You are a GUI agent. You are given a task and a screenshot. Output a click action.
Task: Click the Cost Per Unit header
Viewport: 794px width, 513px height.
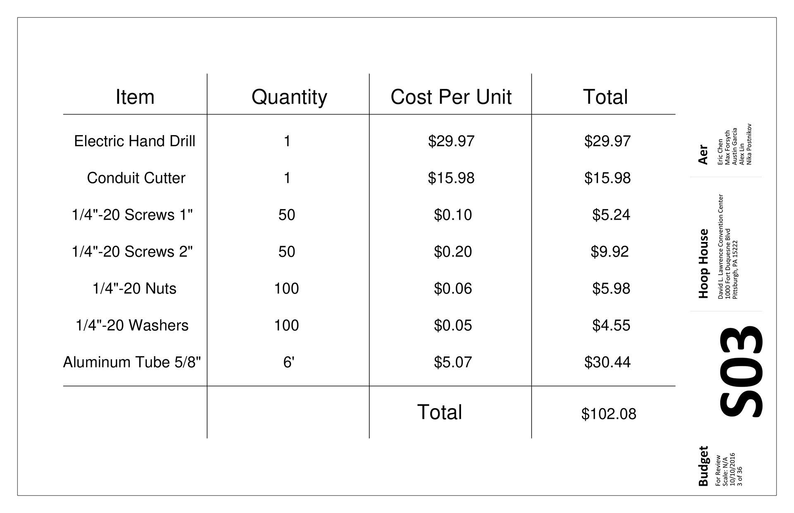451,97
